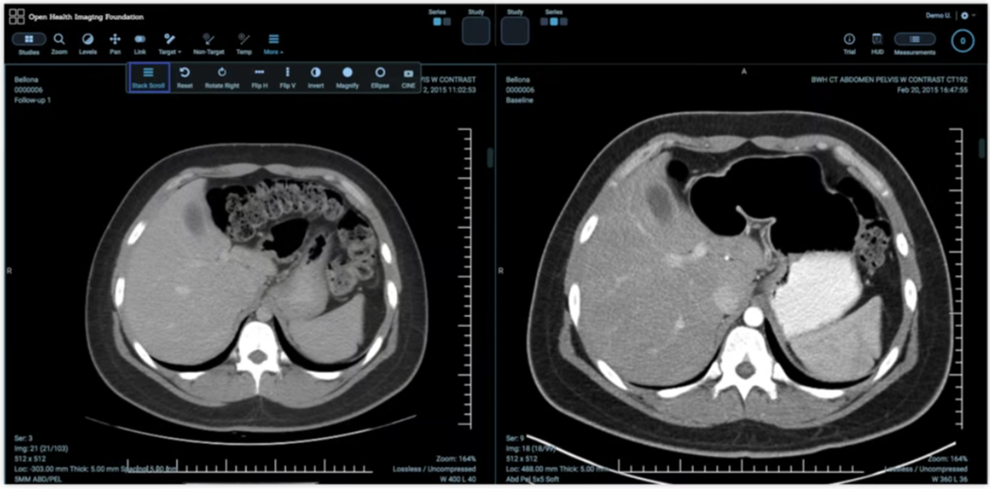Toggle the Link viewports switch
This screenshot has height=489, width=990.
point(140,44)
